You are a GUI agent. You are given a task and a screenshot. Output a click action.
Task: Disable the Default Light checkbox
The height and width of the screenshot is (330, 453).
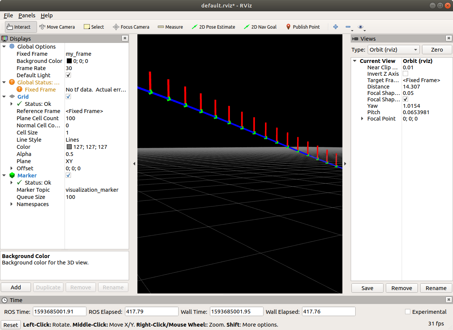tap(68, 75)
